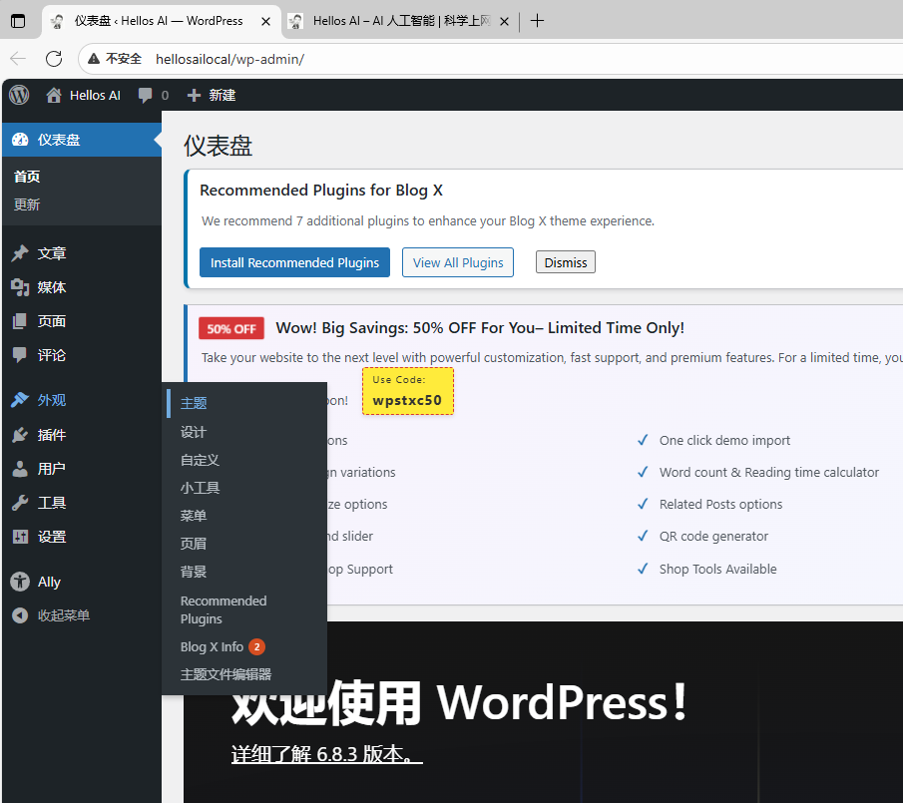Open 主题文件编辑器 submenu entry
Image resolution: width=903 pixels, height=803 pixels.
226,674
